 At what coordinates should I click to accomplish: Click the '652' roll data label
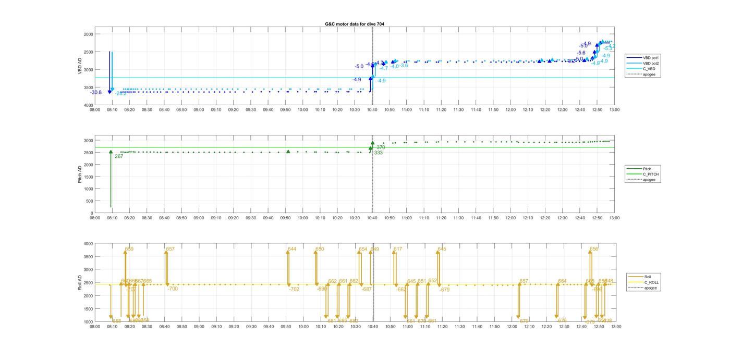tap(433, 281)
